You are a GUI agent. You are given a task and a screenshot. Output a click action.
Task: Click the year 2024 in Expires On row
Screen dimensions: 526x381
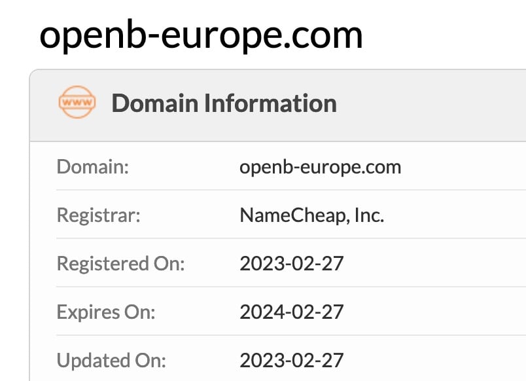[x=260, y=312]
